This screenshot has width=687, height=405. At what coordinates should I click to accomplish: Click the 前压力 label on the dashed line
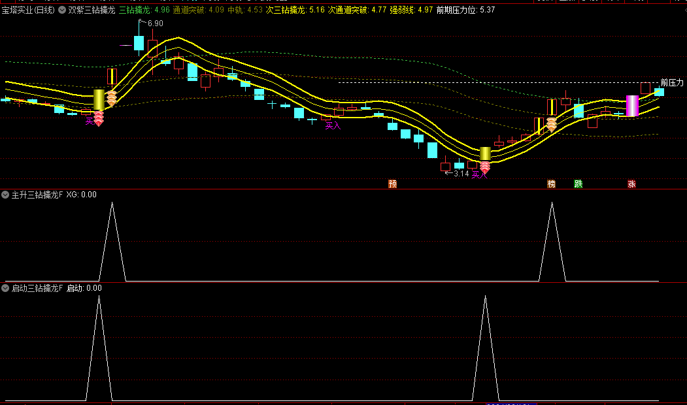672,82
